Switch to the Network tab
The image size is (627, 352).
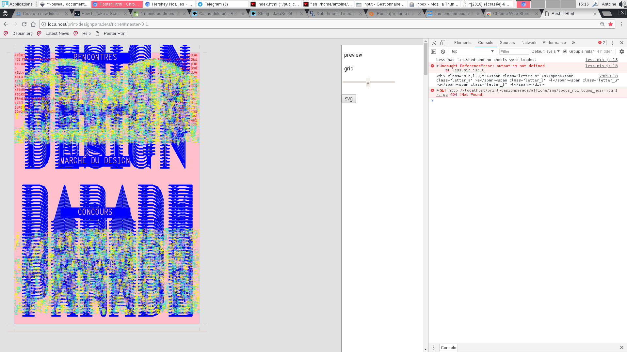point(529,43)
